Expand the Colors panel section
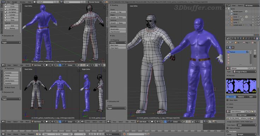Screen dimensions: 260x136 230,104
